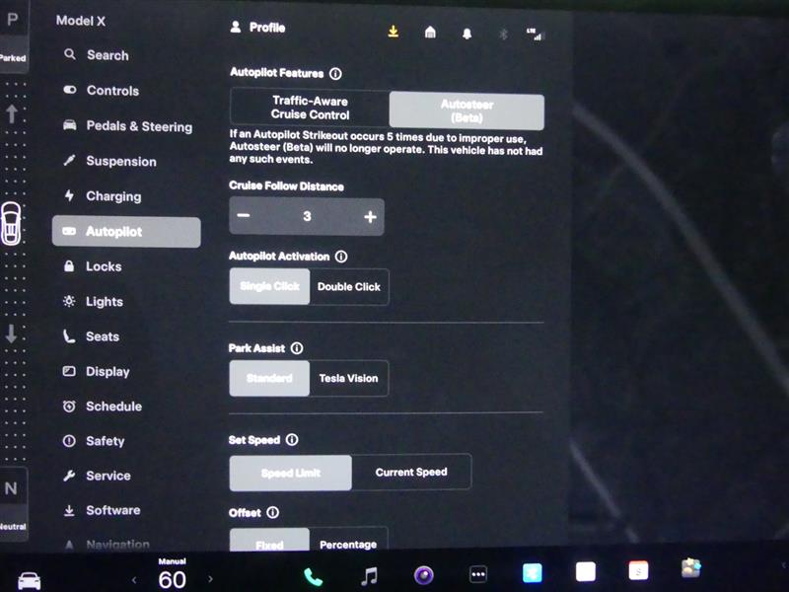Tap up arrow on gear strip

(12, 113)
